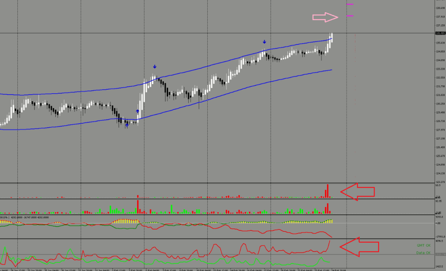Viewport: 446px width, 271px height.
Task: Click the pink outlined arrow at top right
Action: [325, 17]
